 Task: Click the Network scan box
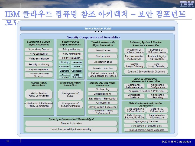tap(103, 50)
